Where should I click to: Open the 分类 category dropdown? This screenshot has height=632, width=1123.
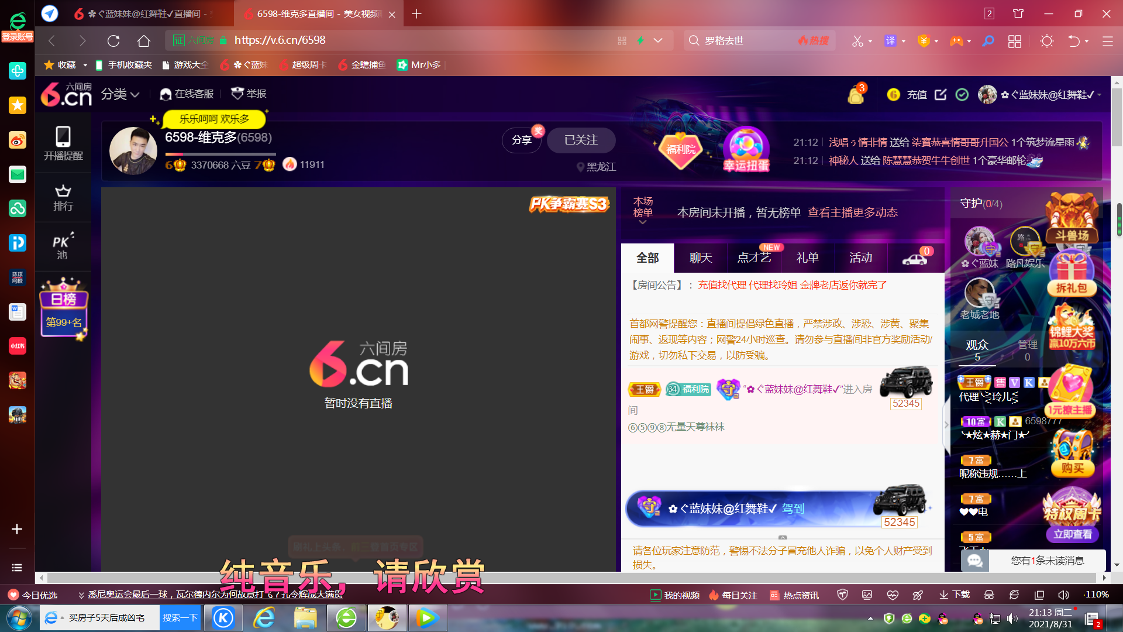(x=120, y=94)
